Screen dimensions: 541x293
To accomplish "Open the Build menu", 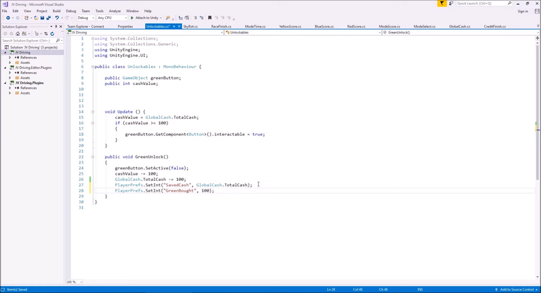I will point(57,11).
